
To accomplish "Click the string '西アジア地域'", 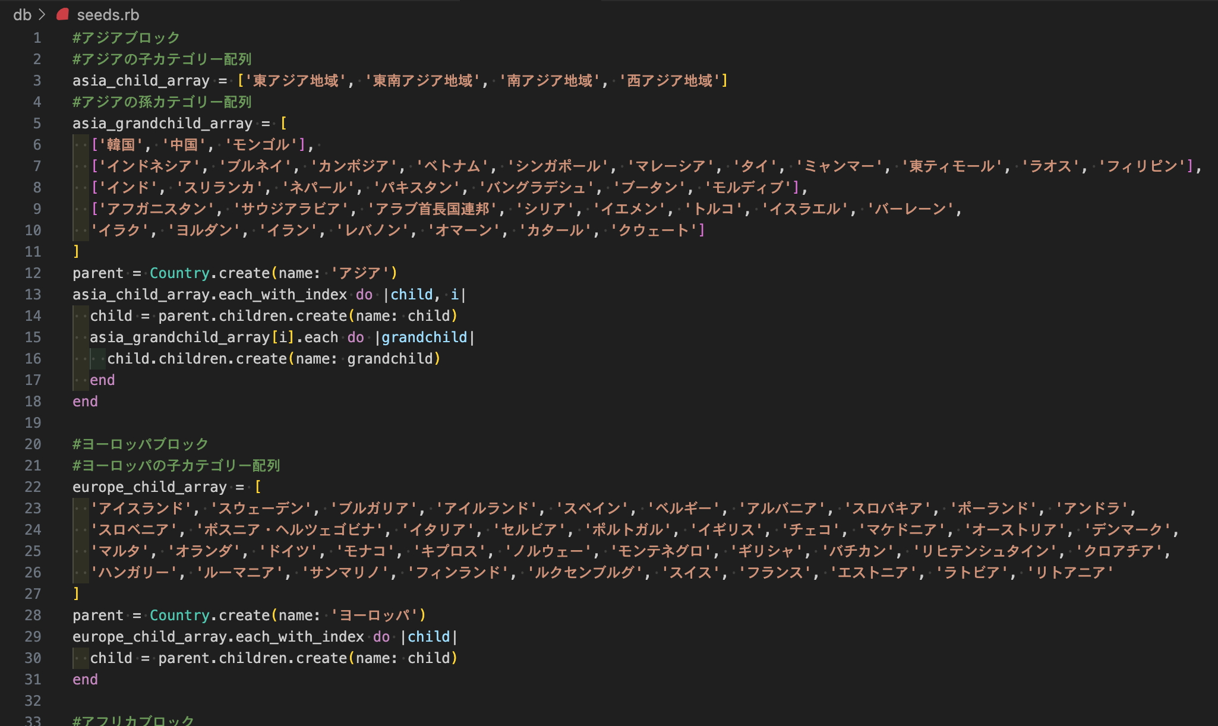I will coord(670,81).
